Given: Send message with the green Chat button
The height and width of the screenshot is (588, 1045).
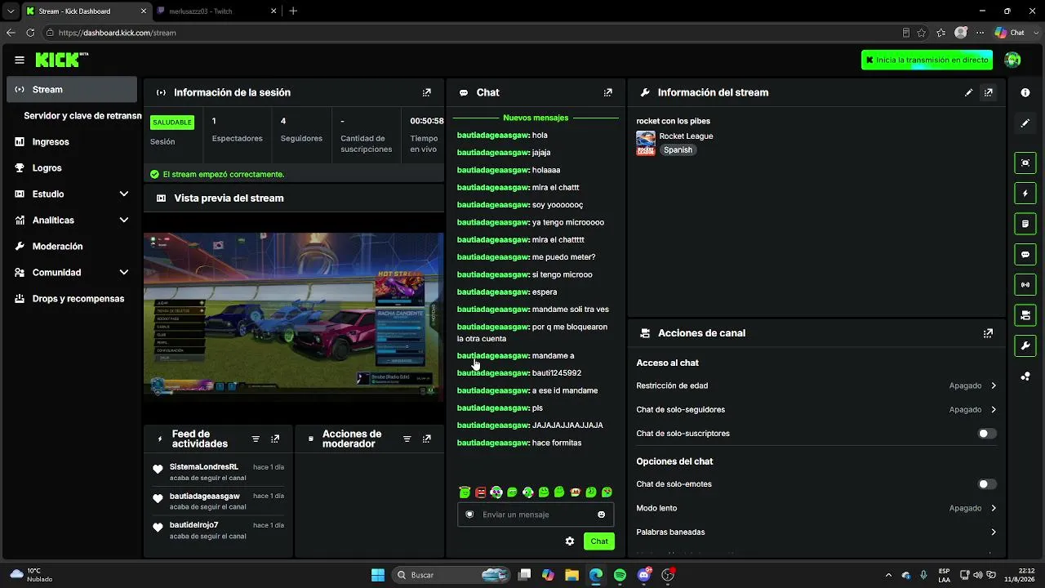Looking at the screenshot, I should coord(599,541).
